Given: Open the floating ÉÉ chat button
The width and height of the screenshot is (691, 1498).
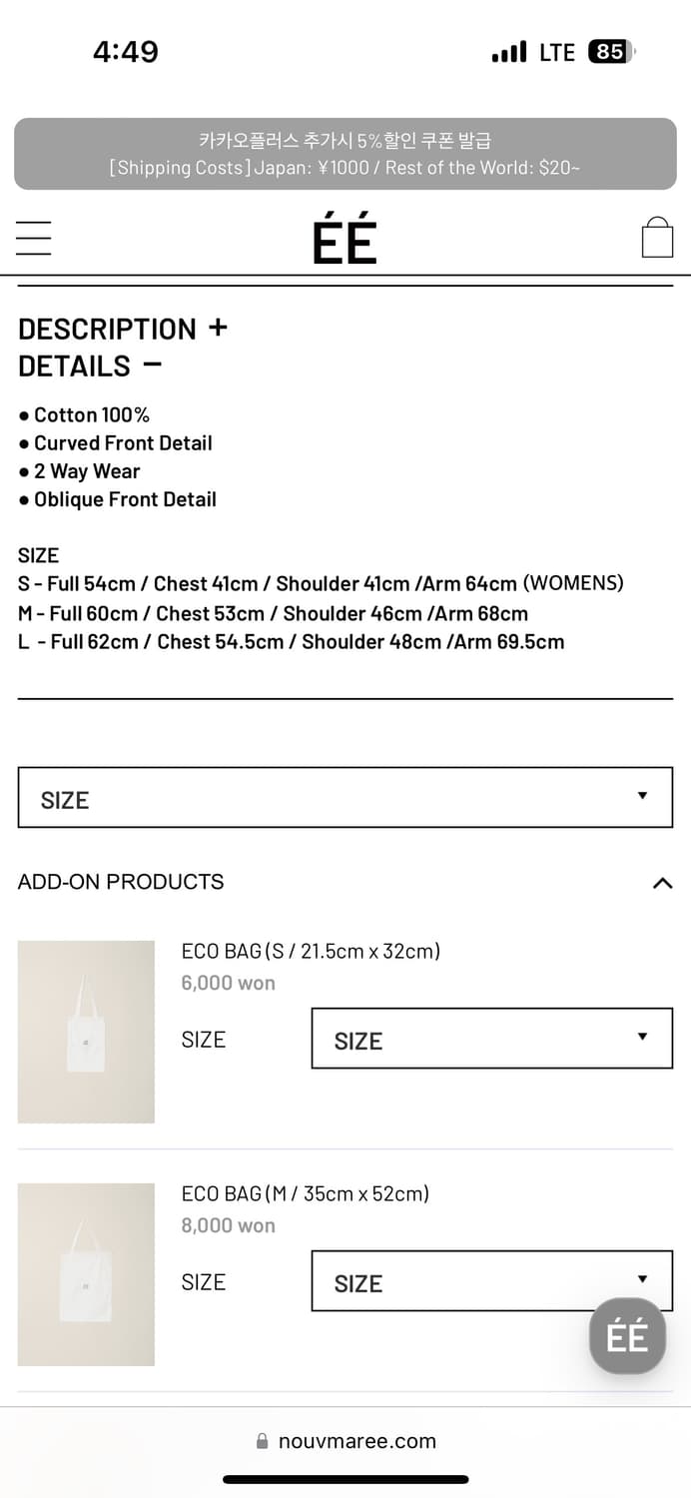Looking at the screenshot, I should click(x=627, y=1336).
